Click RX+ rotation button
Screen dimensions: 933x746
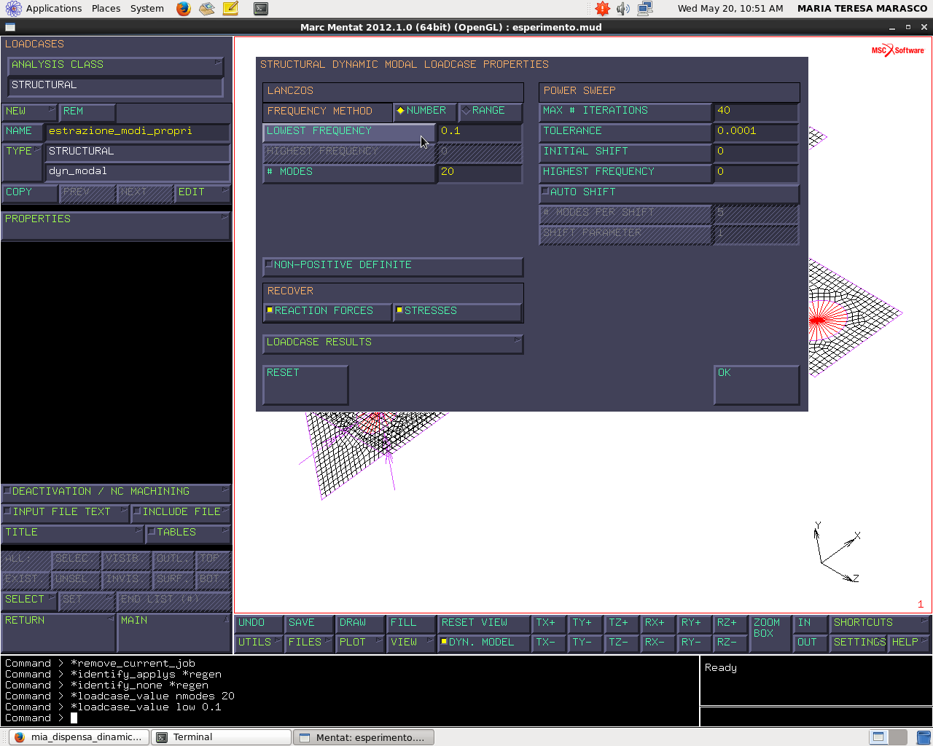(658, 624)
